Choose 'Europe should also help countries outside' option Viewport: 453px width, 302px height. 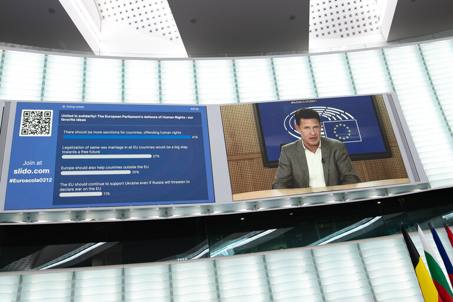tap(104, 167)
